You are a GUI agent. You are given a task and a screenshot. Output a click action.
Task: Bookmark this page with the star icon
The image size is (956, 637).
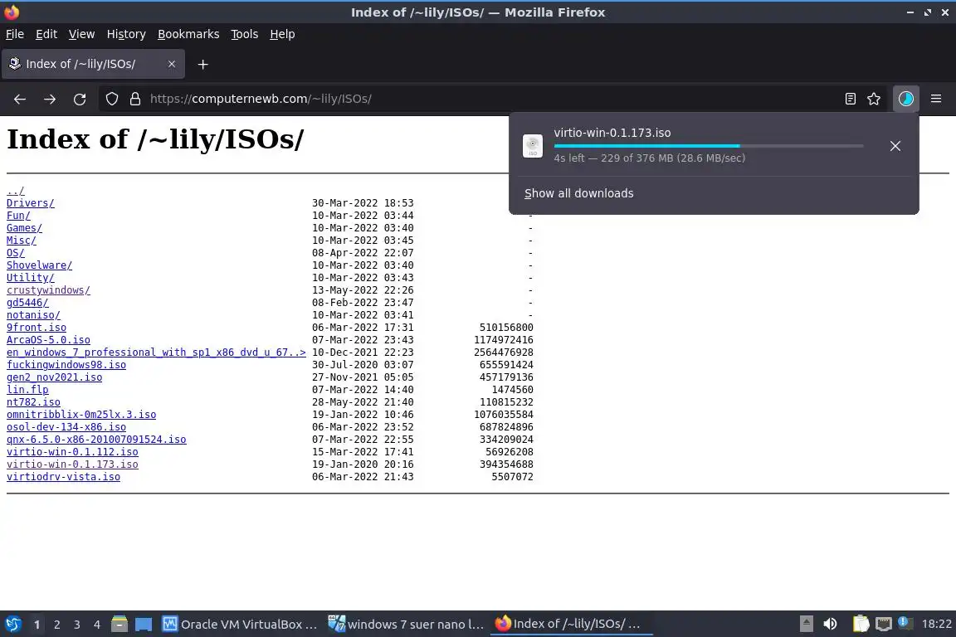point(874,99)
